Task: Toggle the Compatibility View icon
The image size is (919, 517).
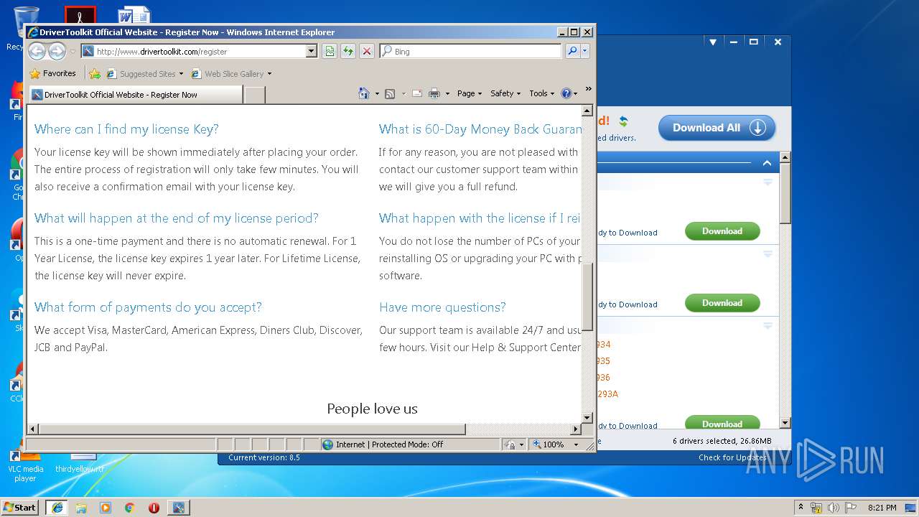Action: [x=330, y=51]
